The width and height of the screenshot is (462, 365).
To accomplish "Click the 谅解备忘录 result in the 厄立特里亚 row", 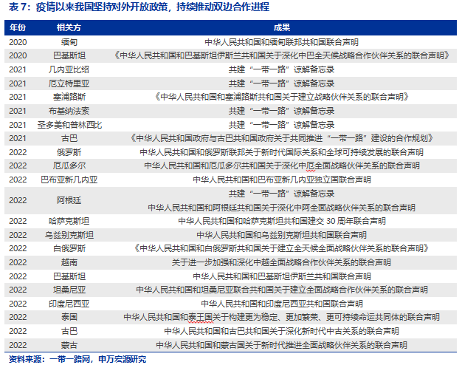I will (282, 83).
